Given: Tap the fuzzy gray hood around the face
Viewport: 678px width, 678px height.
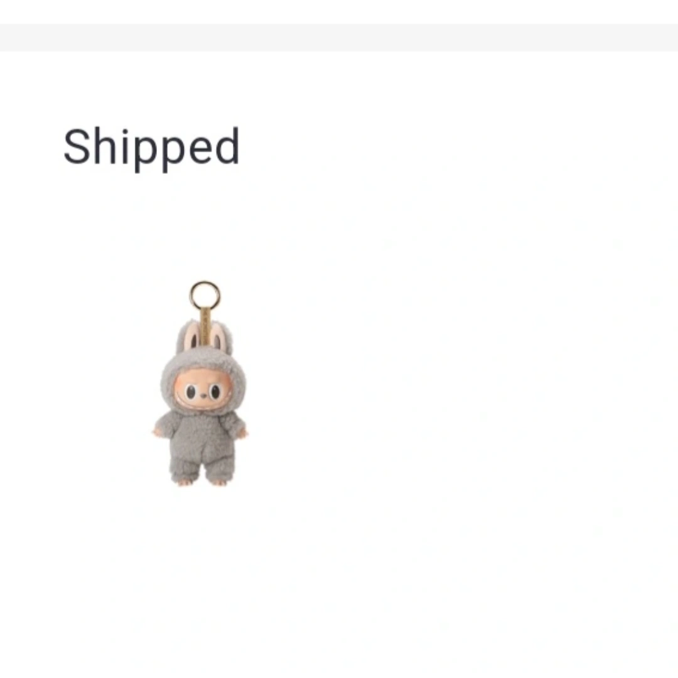Looking at the screenshot, I should coord(203,380).
